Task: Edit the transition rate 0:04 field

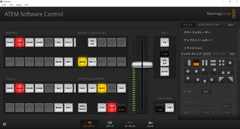Action: click(121, 110)
